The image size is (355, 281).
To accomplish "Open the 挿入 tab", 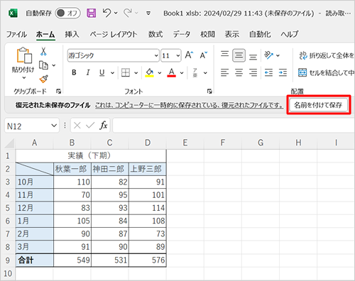I will (72, 34).
